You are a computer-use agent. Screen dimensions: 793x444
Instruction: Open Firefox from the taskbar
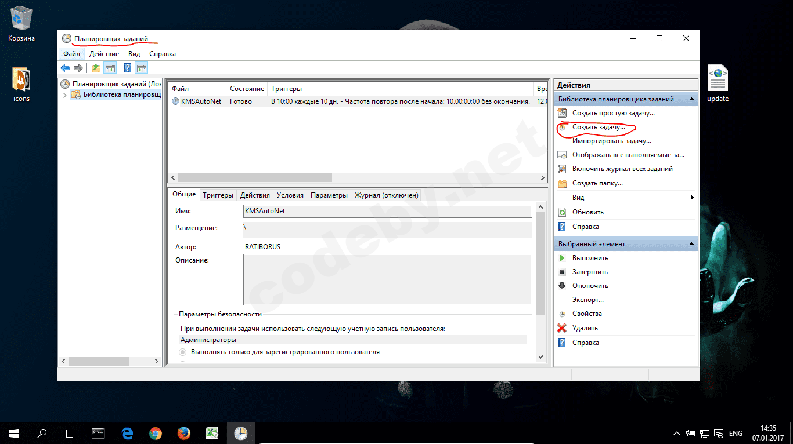[183, 433]
